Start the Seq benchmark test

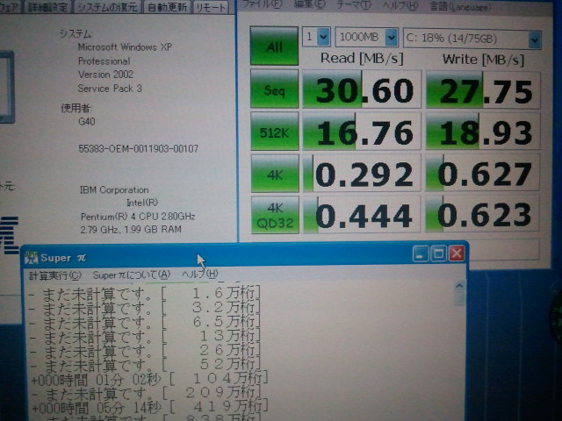(x=275, y=89)
